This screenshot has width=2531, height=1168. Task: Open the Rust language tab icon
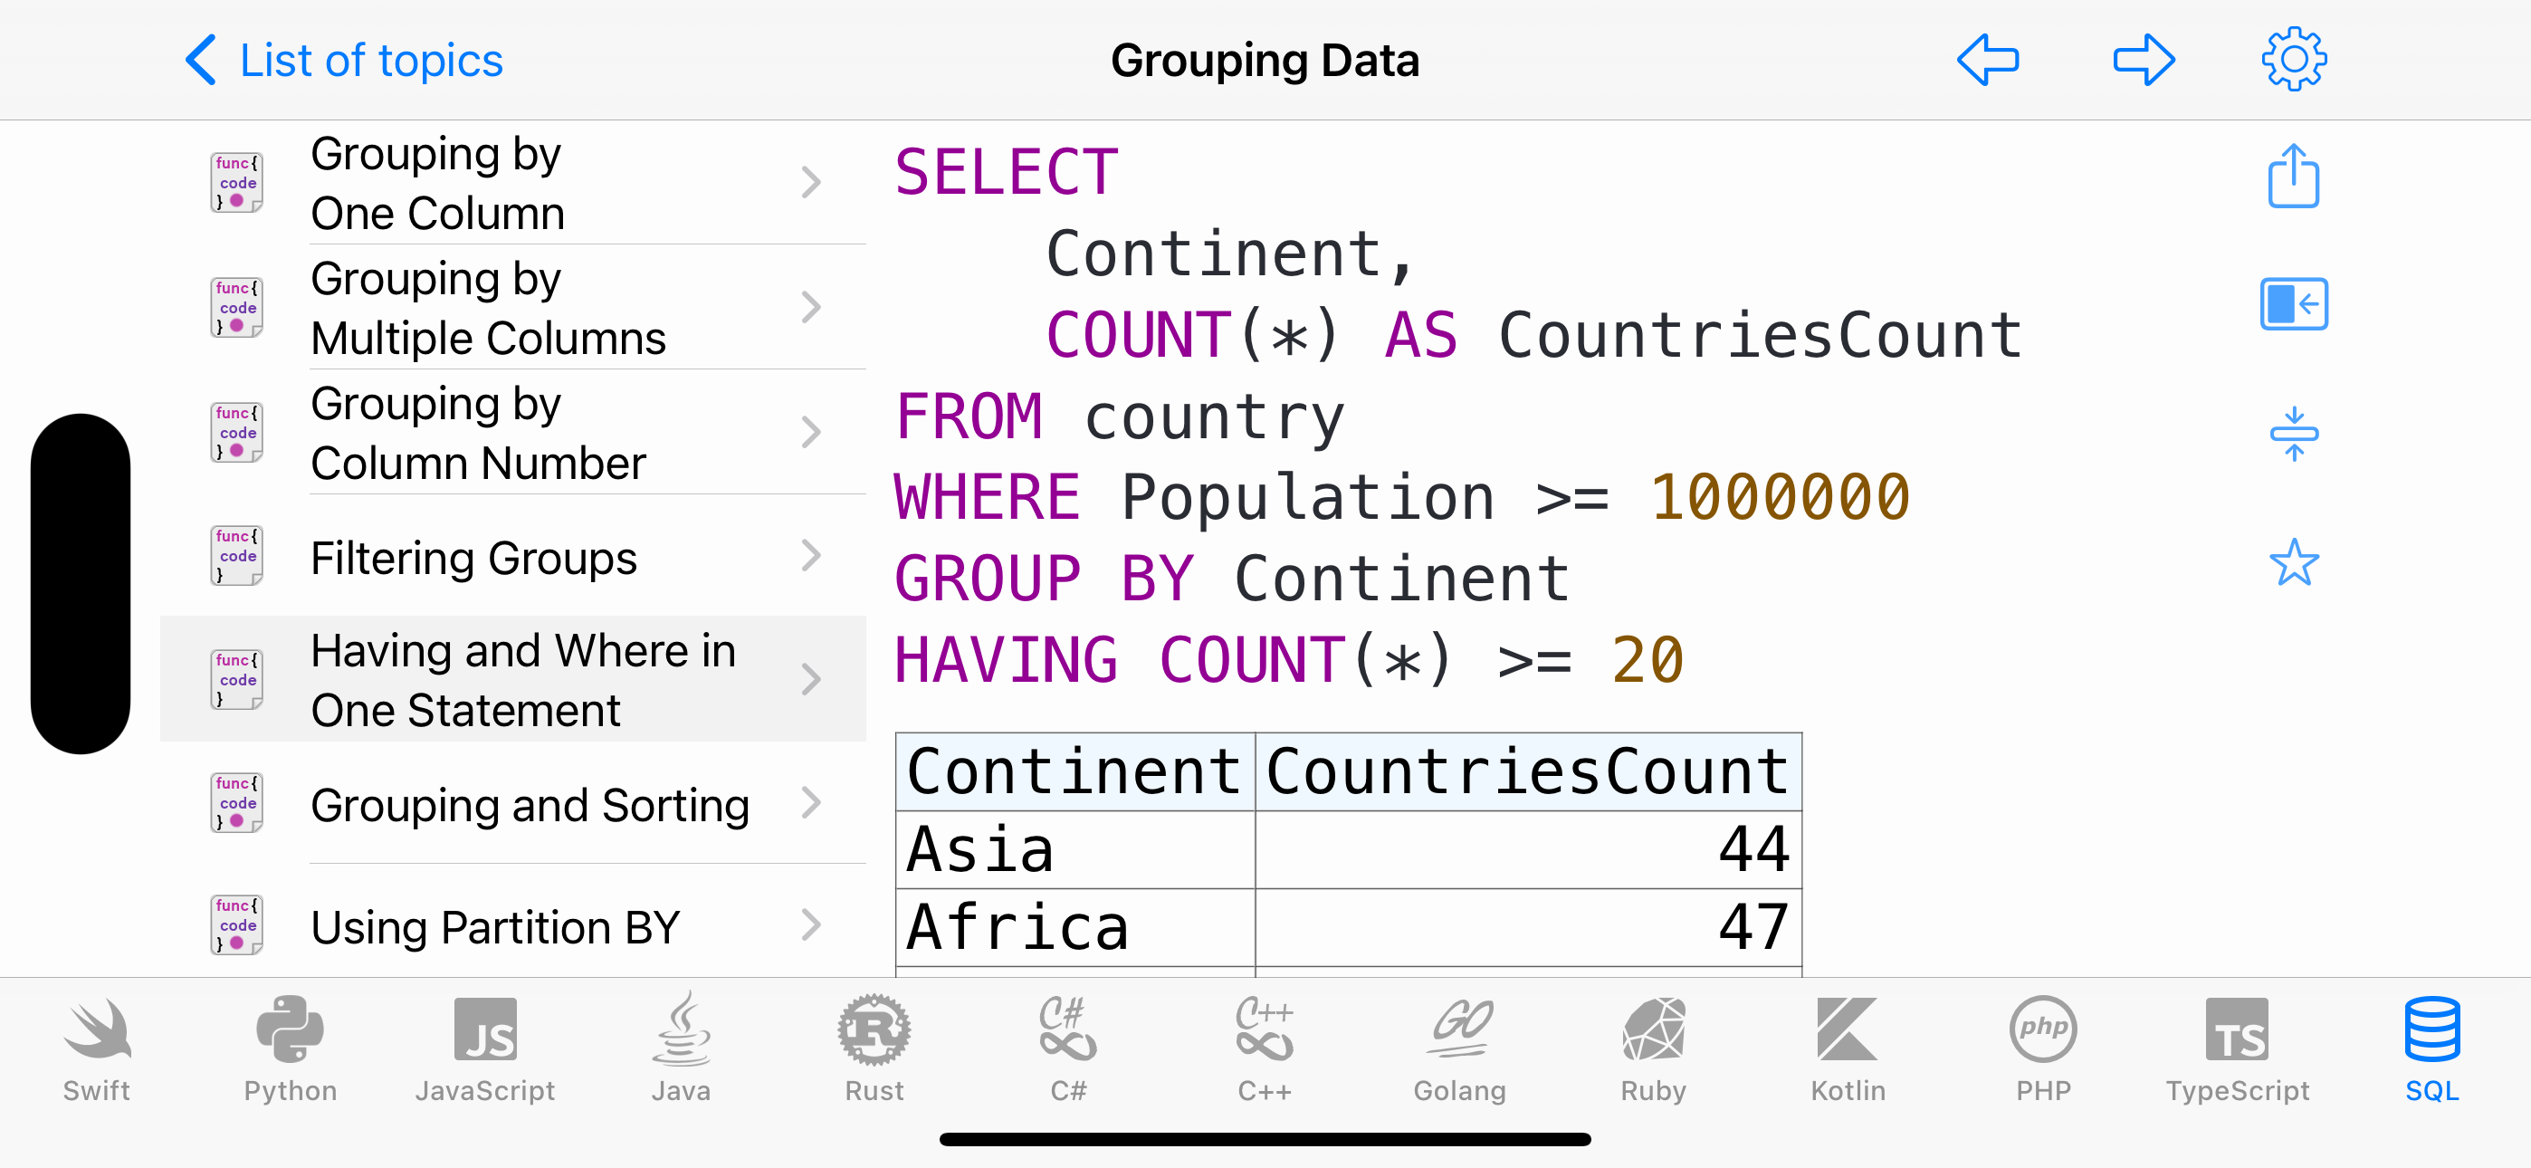pyautogui.click(x=874, y=1029)
